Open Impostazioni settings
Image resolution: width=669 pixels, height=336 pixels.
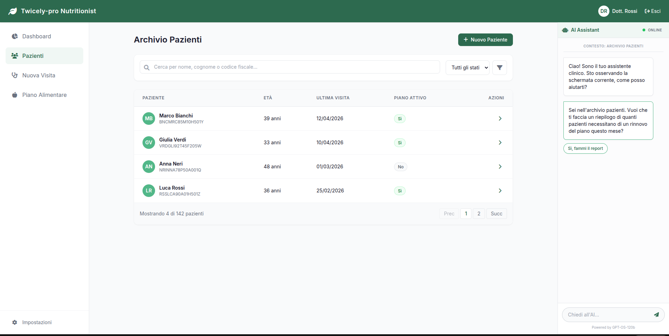pos(37,322)
